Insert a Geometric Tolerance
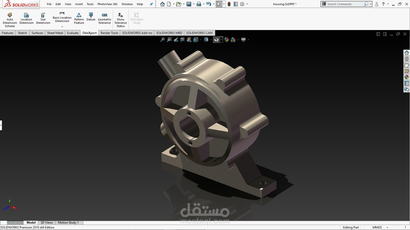Image resolution: width=410 pixels, height=230 pixels. tap(105, 18)
